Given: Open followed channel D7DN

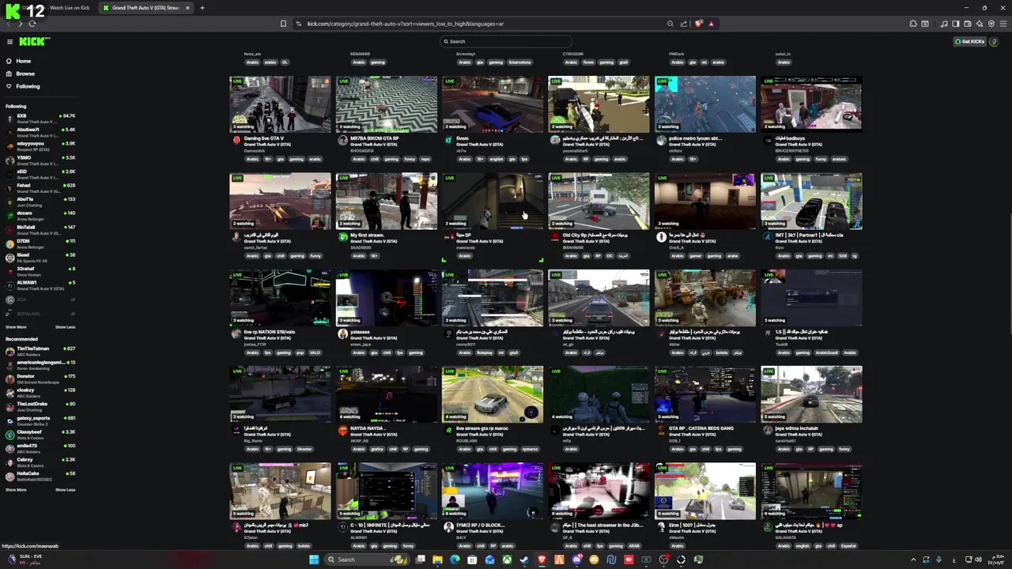Looking at the screenshot, I should [40, 243].
